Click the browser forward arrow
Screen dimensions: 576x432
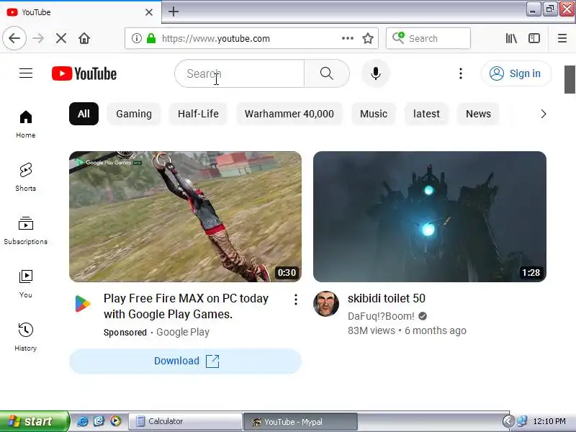coord(38,38)
